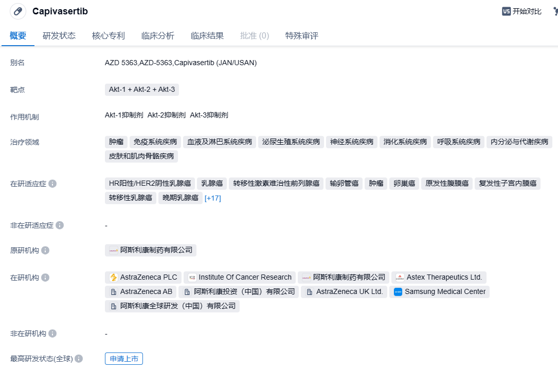
Task: Select the HR阳性/HER2阴性乳腺癌 indication tag
Action: pos(150,183)
